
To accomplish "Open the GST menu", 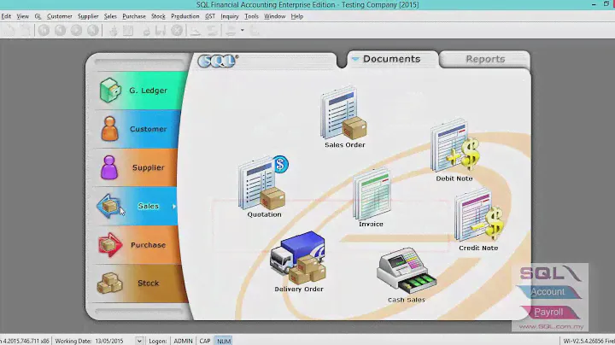I will tap(210, 16).
